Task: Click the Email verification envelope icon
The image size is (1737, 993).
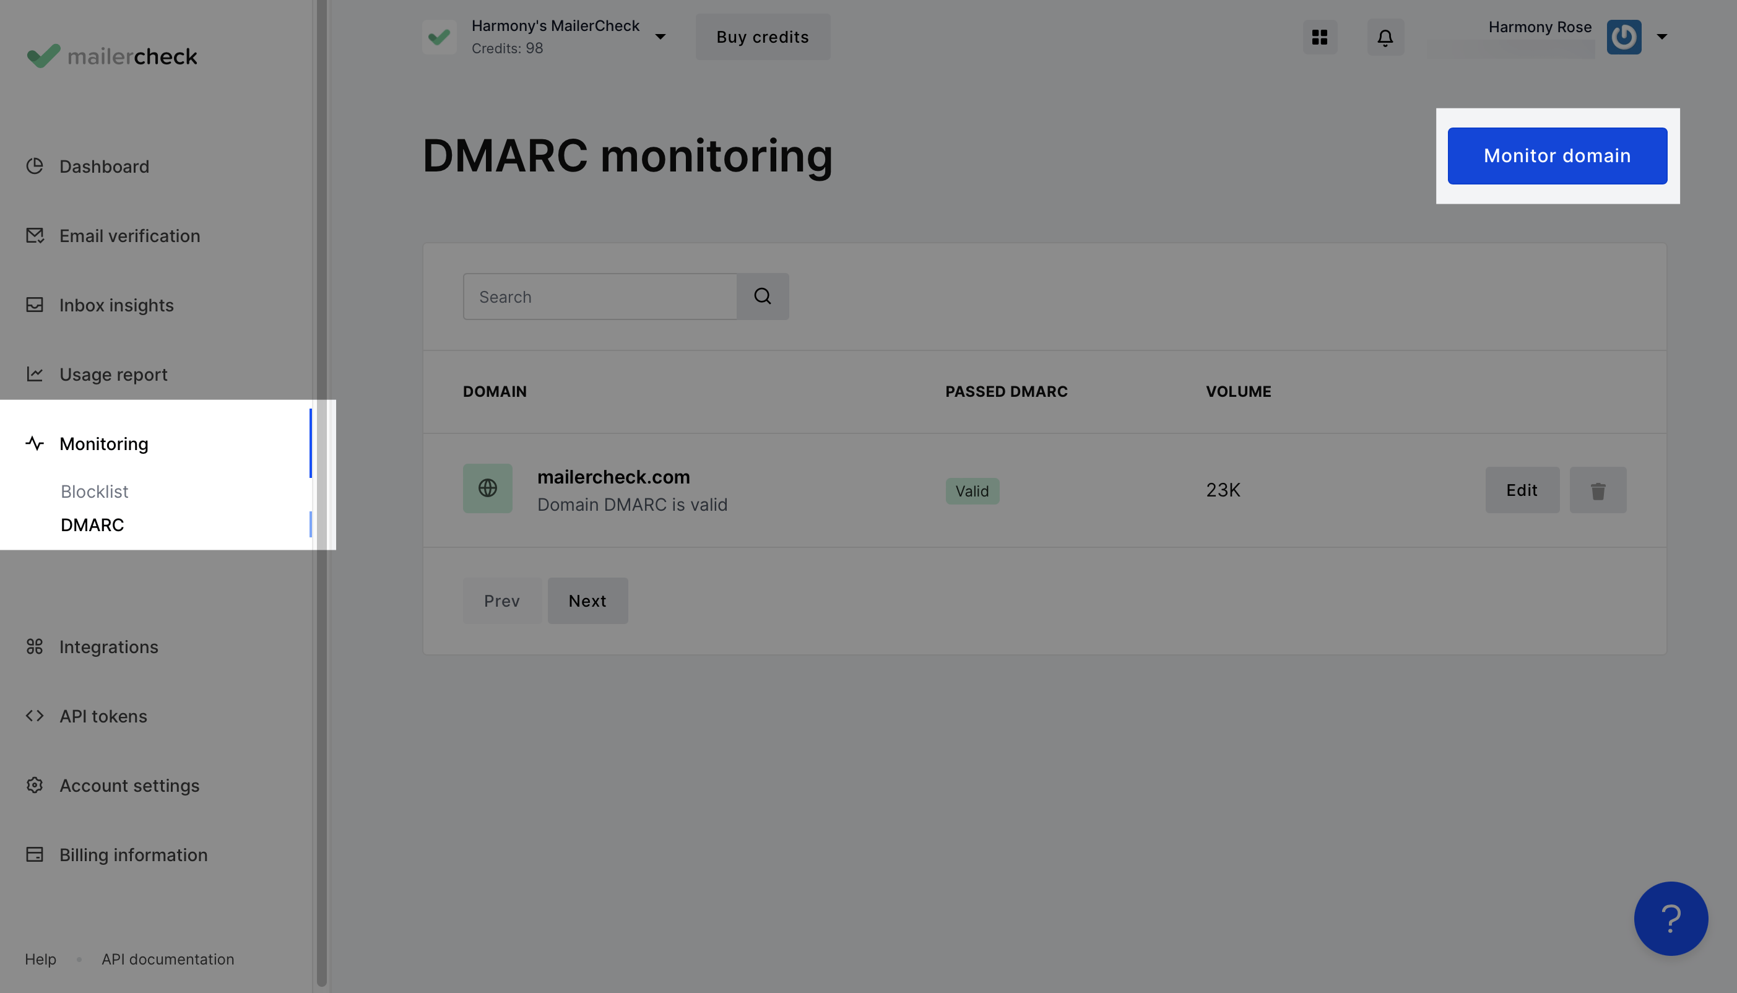Action: coord(35,235)
